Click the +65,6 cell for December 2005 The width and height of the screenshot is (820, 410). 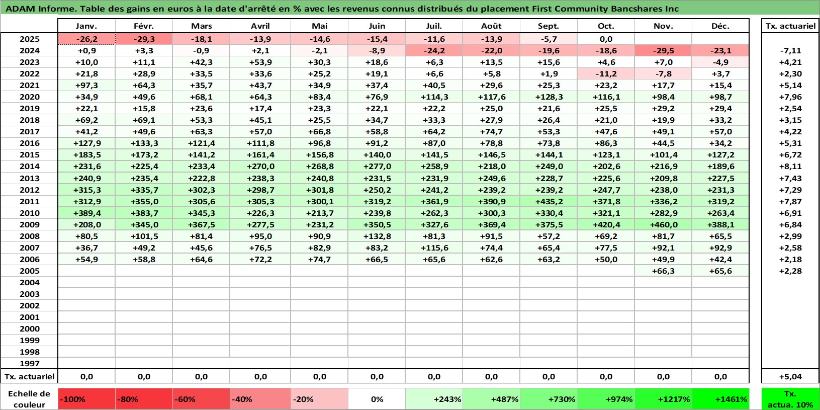720,271
